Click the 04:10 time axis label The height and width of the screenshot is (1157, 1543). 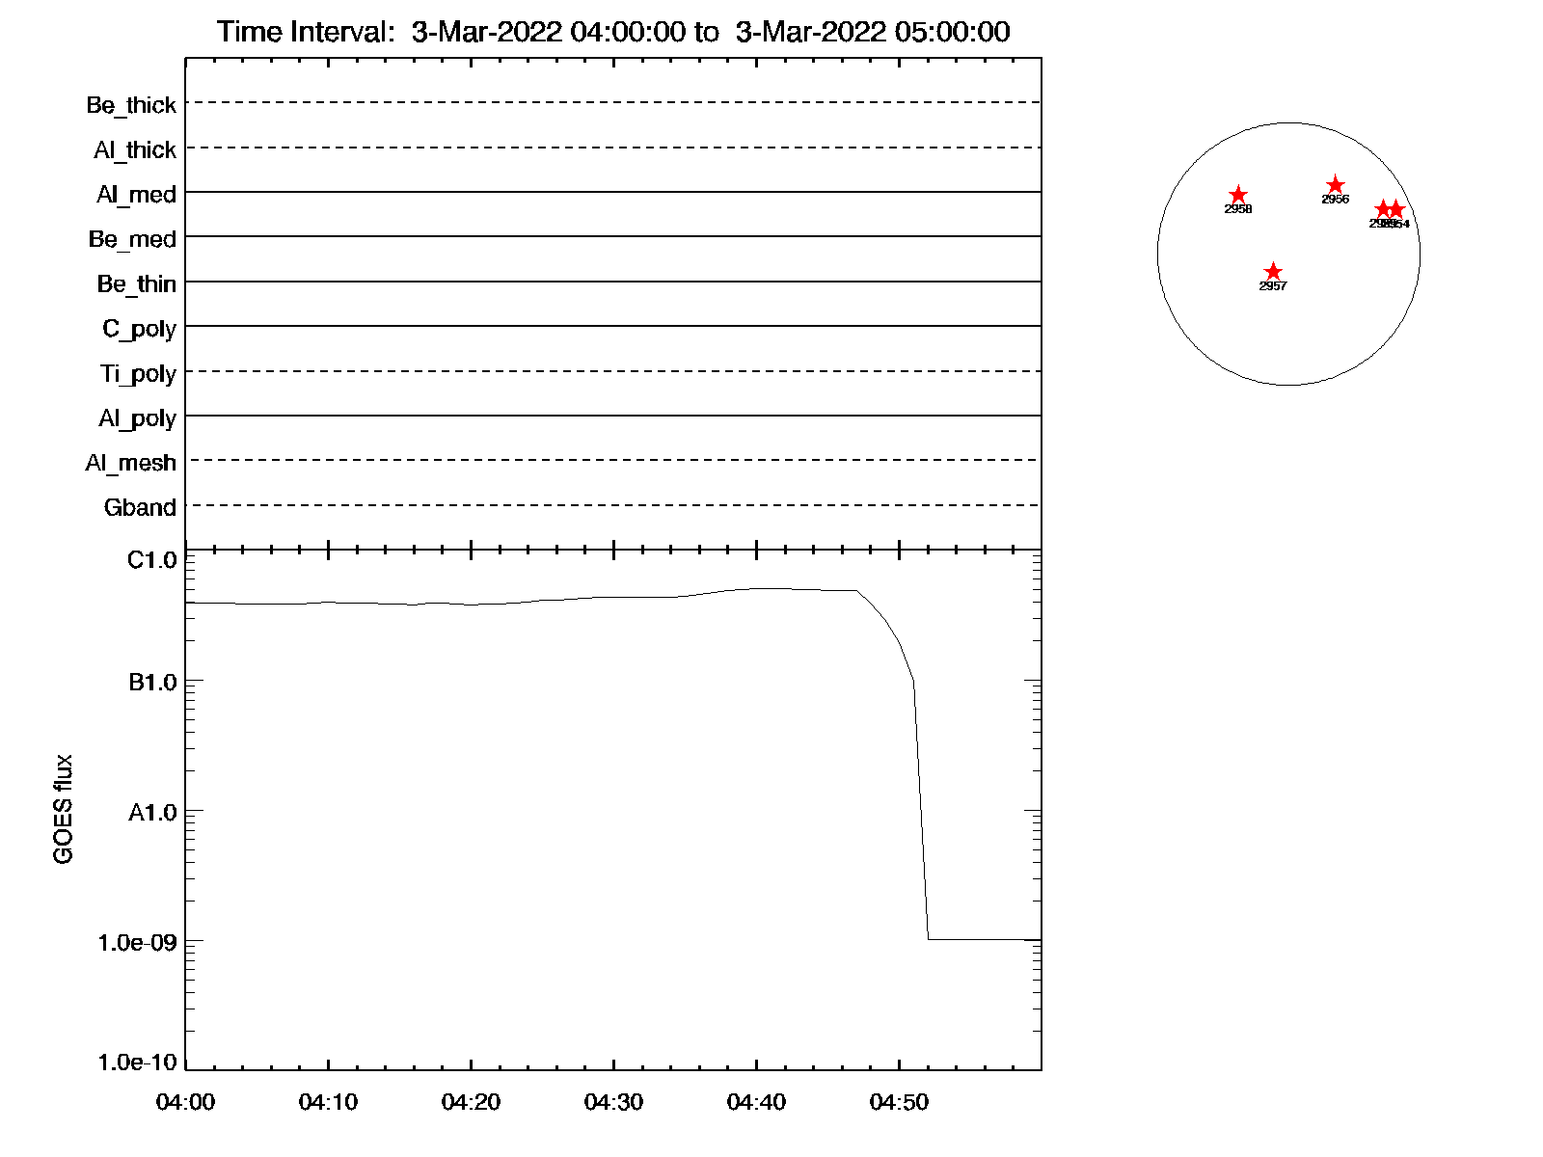pos(328,1102)
